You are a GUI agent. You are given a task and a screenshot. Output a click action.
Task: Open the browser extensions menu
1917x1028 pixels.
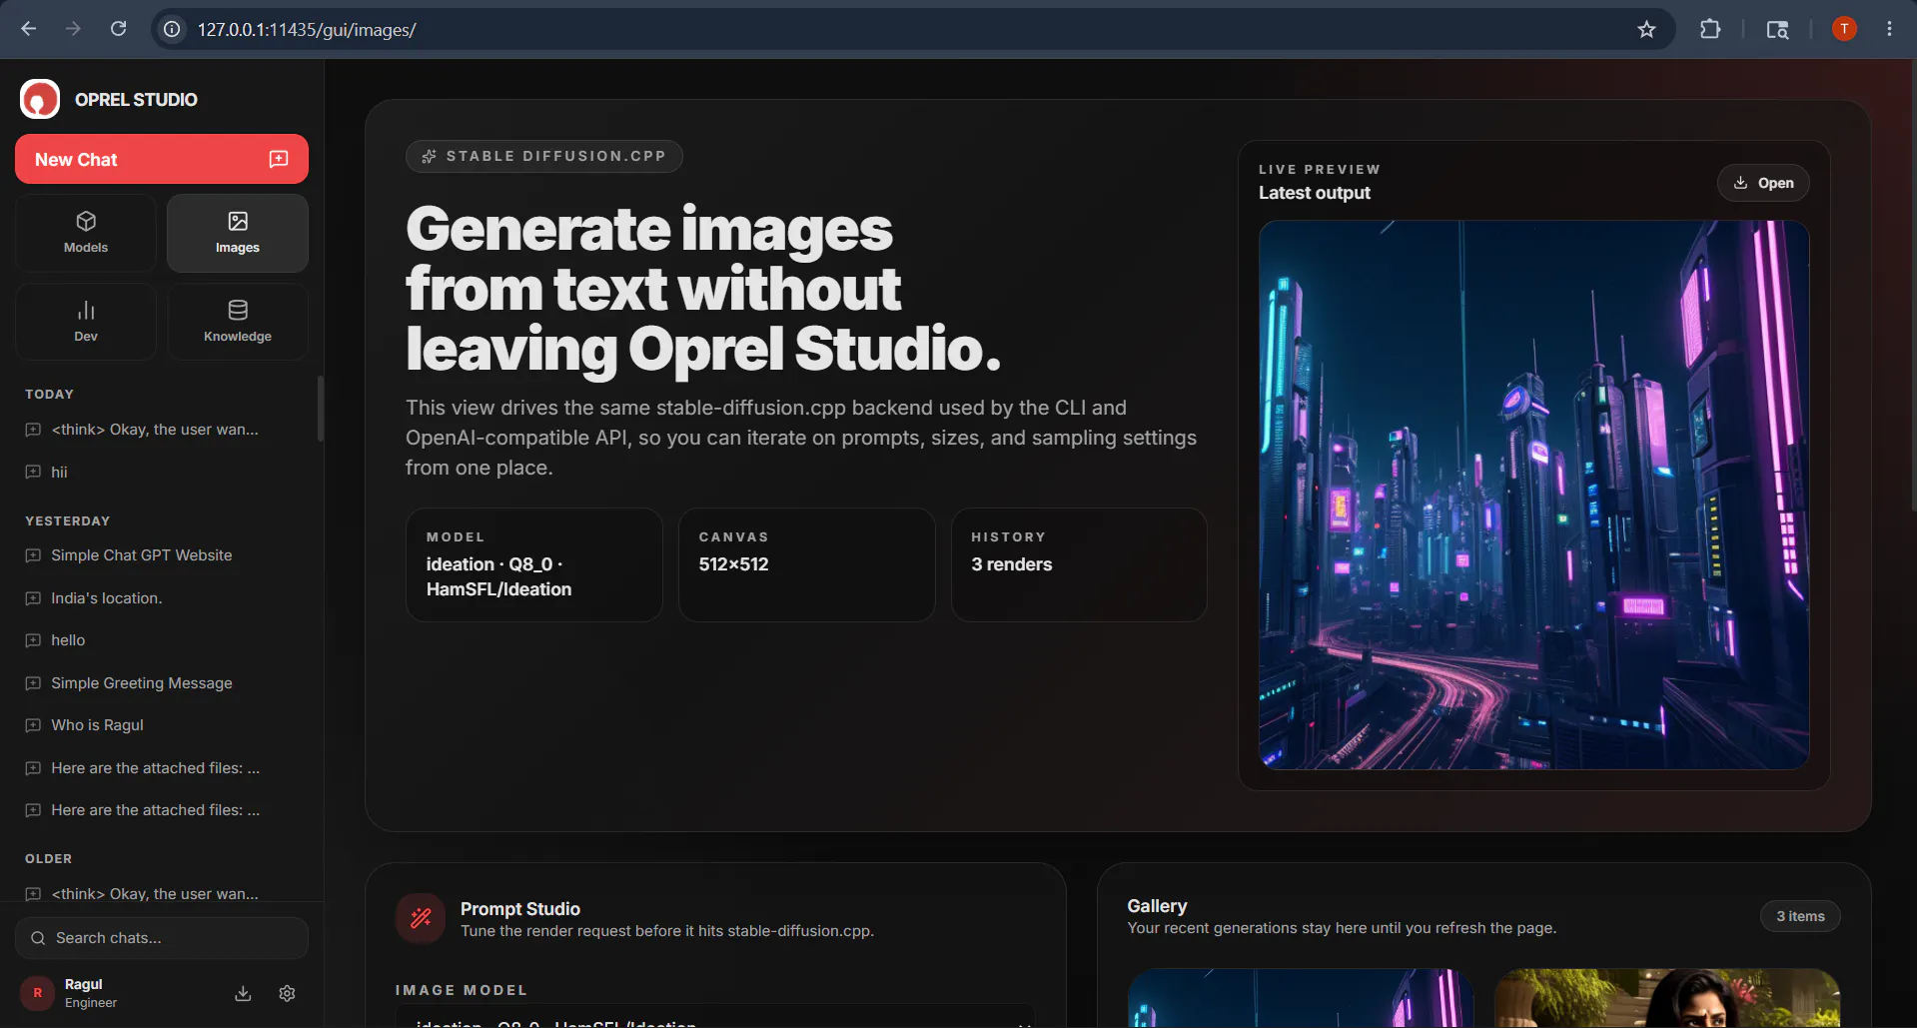(1710, 29)
